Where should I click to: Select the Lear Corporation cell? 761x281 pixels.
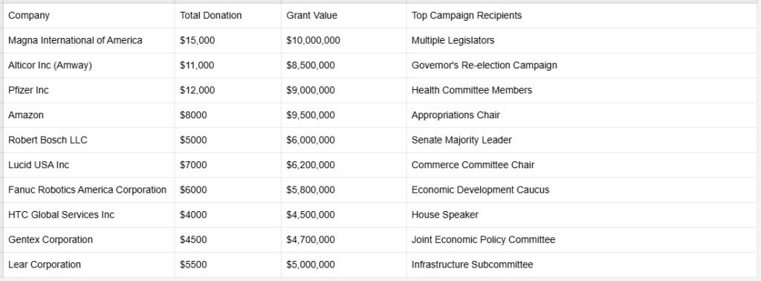coord(89,265)
